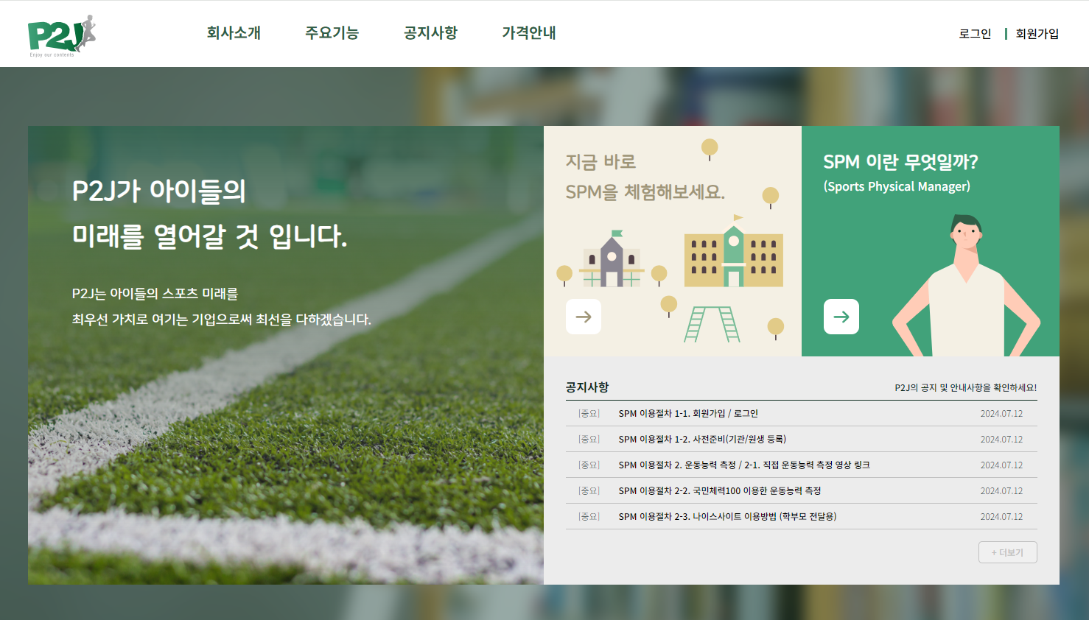Click the arrow icon on the beige SPM card
Viewport: 1089px width, 620px height.
pyautogui.click(x=584, y=317)
